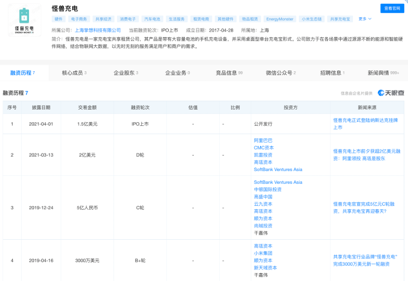The width and height of the screenshot is (408, 281).
Task: Open investor 凯雷投资 link
Action: (x=263, y=155)
